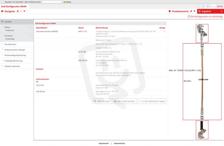The image size is (224, 146).
Task: Expand Zubehör (optional) section
Action: (16, 66)
